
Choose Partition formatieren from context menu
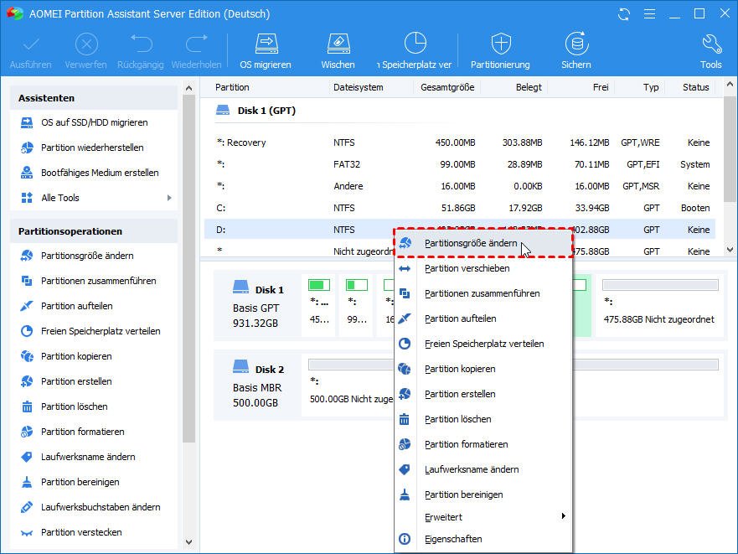coord(466,444)
